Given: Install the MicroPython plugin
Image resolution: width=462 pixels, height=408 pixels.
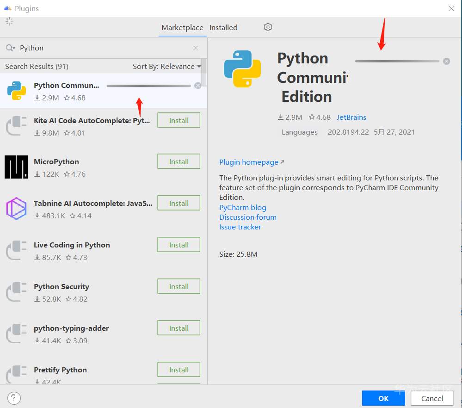Looking at the screenshot, I should point(179,161).
